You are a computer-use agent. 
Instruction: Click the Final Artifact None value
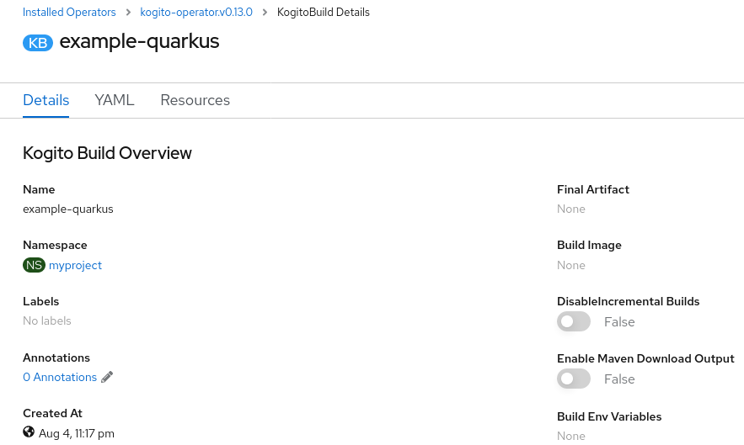(x=570, y=209)
